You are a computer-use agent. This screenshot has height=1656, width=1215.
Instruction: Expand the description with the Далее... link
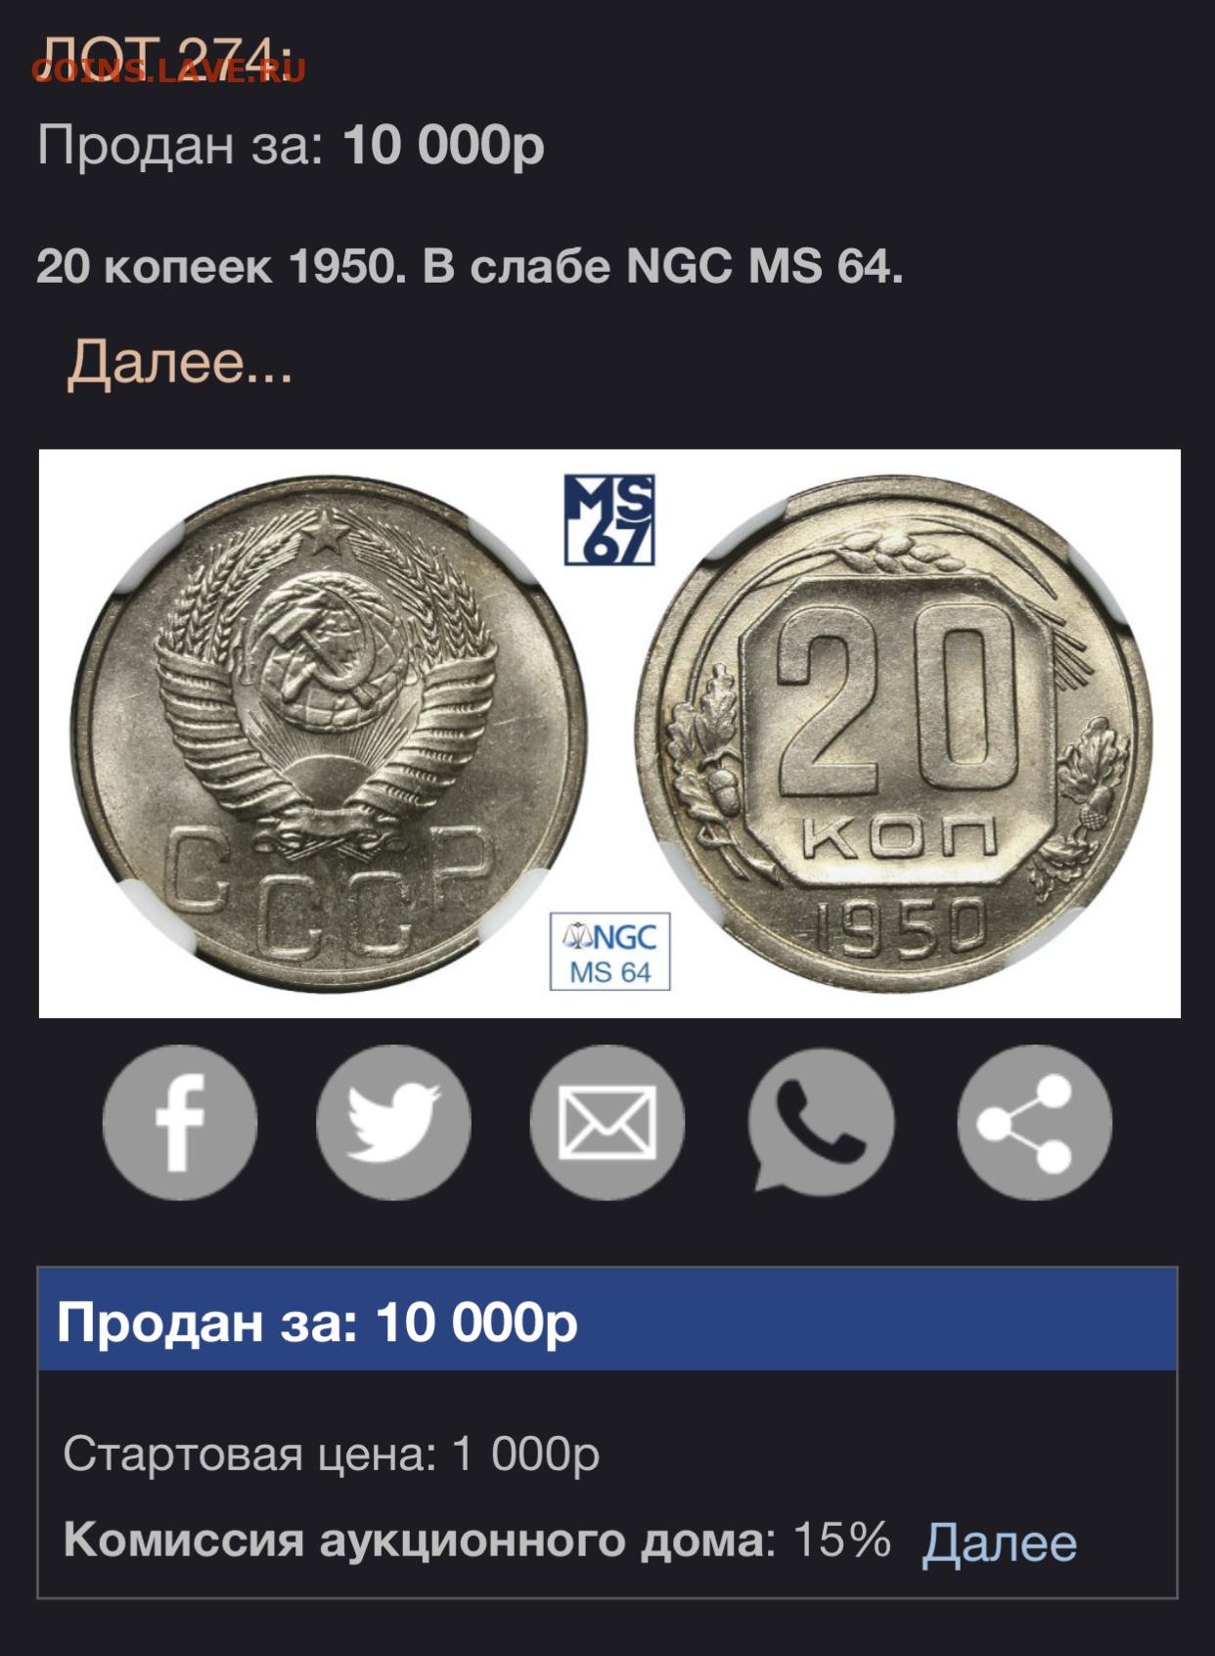point(180,362)
